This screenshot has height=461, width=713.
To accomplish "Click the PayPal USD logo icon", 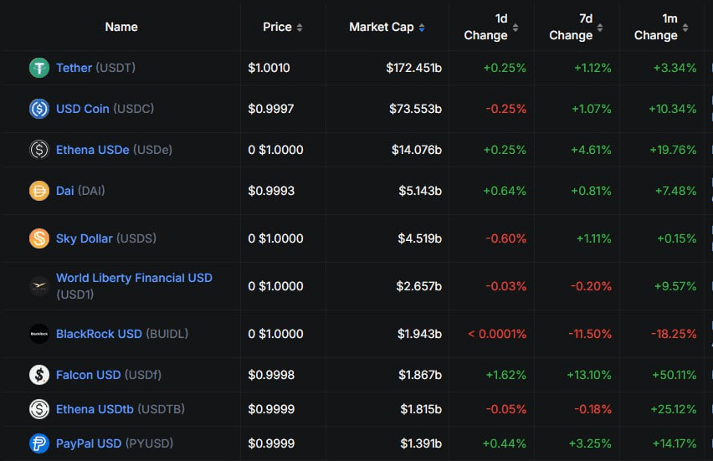I will pyautogui.click(x=39, y=443).
